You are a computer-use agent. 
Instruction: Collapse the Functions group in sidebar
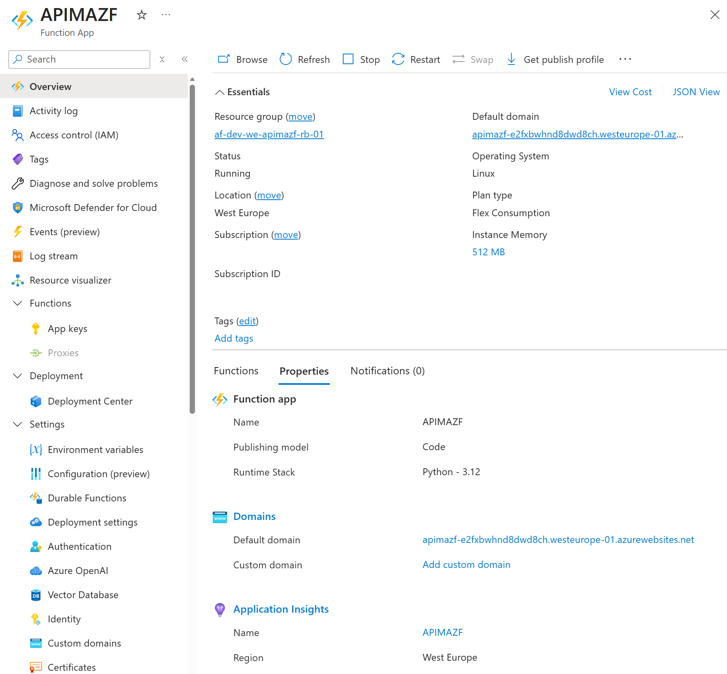[x=18, y=303]
